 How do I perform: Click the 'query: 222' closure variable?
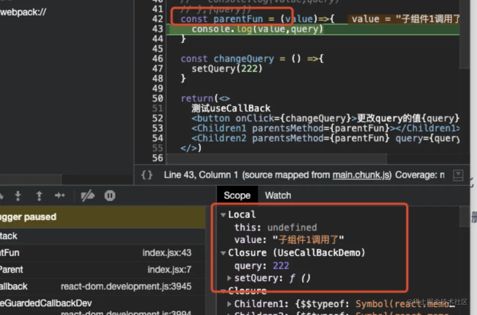(262, 266)
